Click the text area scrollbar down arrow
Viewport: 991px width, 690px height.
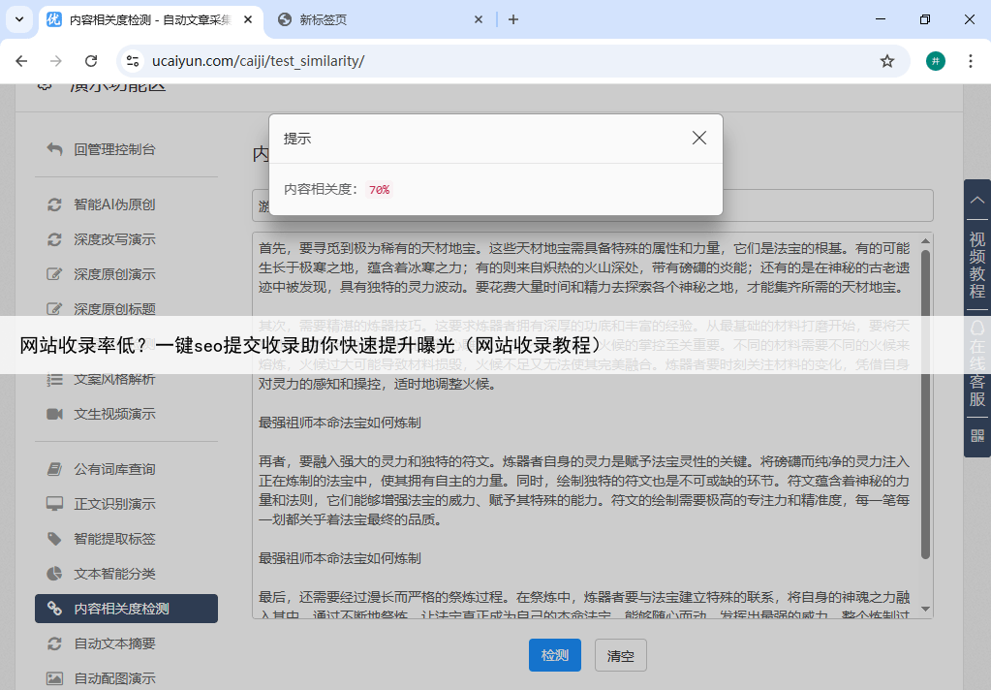coord(925,609)
